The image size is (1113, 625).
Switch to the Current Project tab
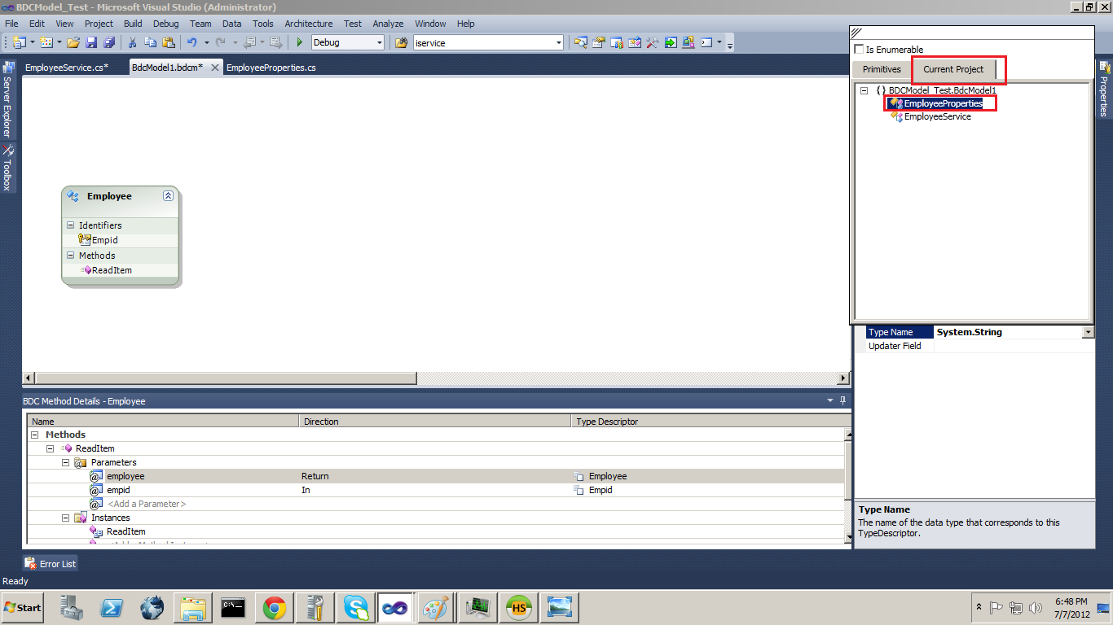tap(953, 69)
